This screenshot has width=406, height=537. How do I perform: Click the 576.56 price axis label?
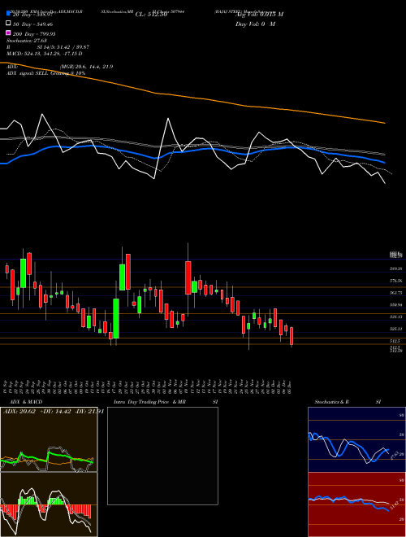[x=395, y=281]
